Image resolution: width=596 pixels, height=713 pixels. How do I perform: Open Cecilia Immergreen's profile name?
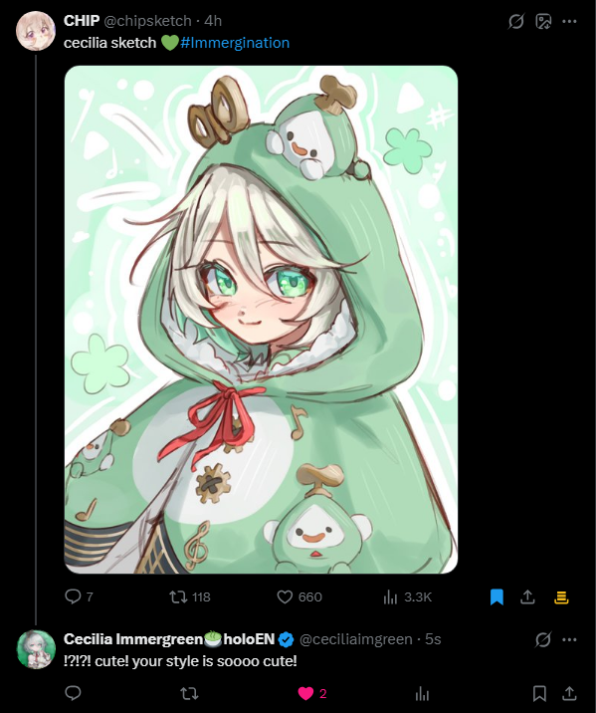click(x=169, y=639)
